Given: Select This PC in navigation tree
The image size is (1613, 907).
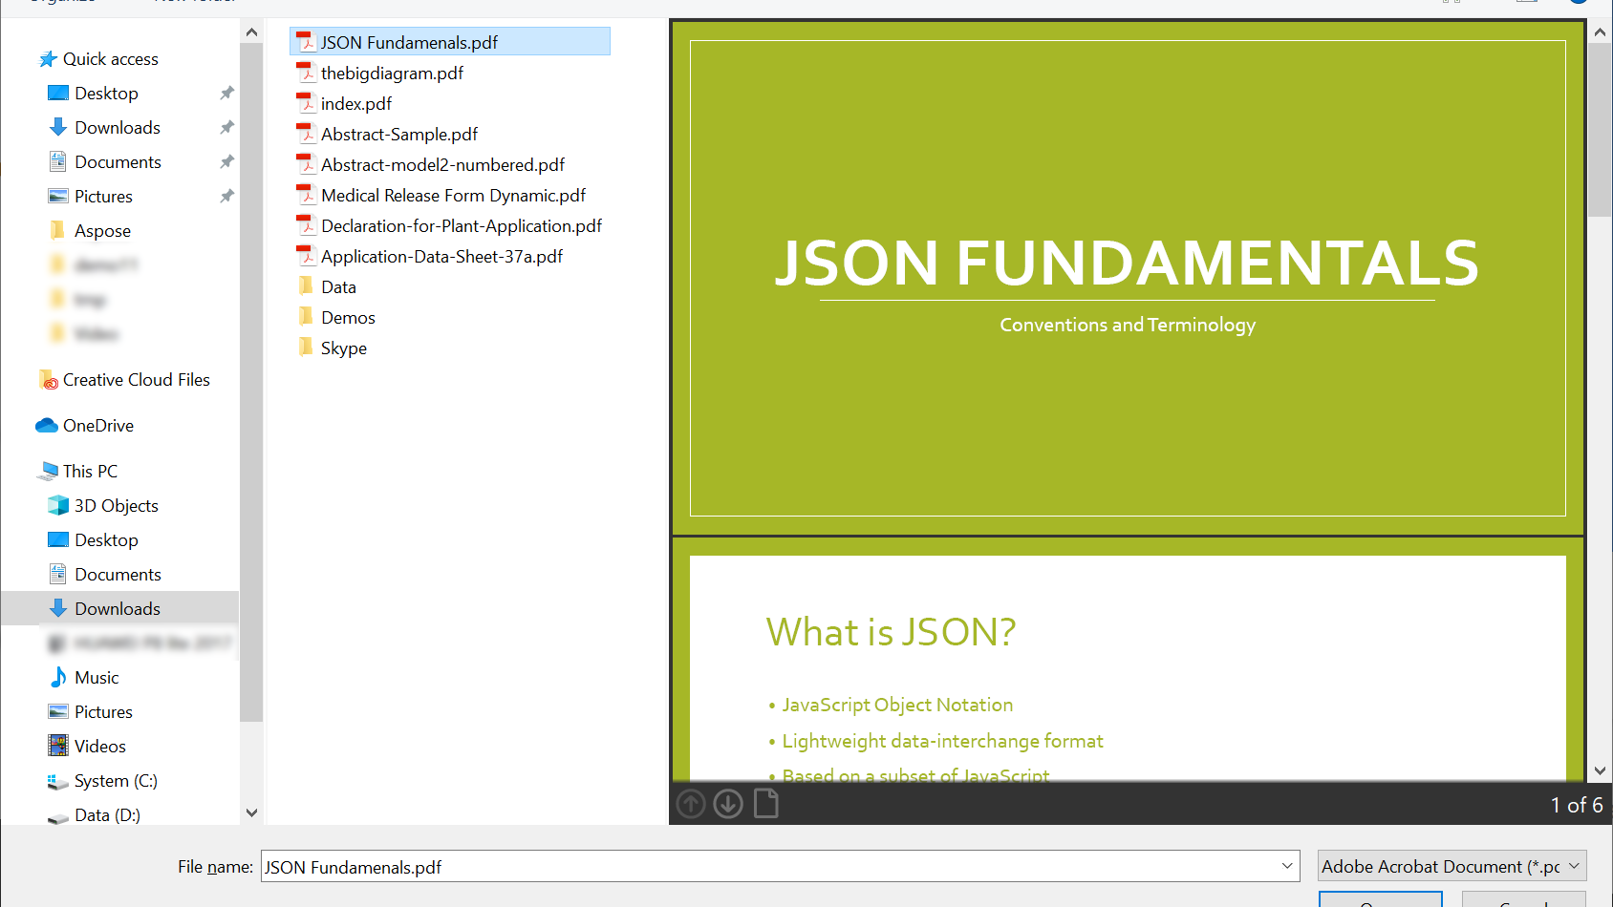Looking at the screenshot, I should click(90, 472).
